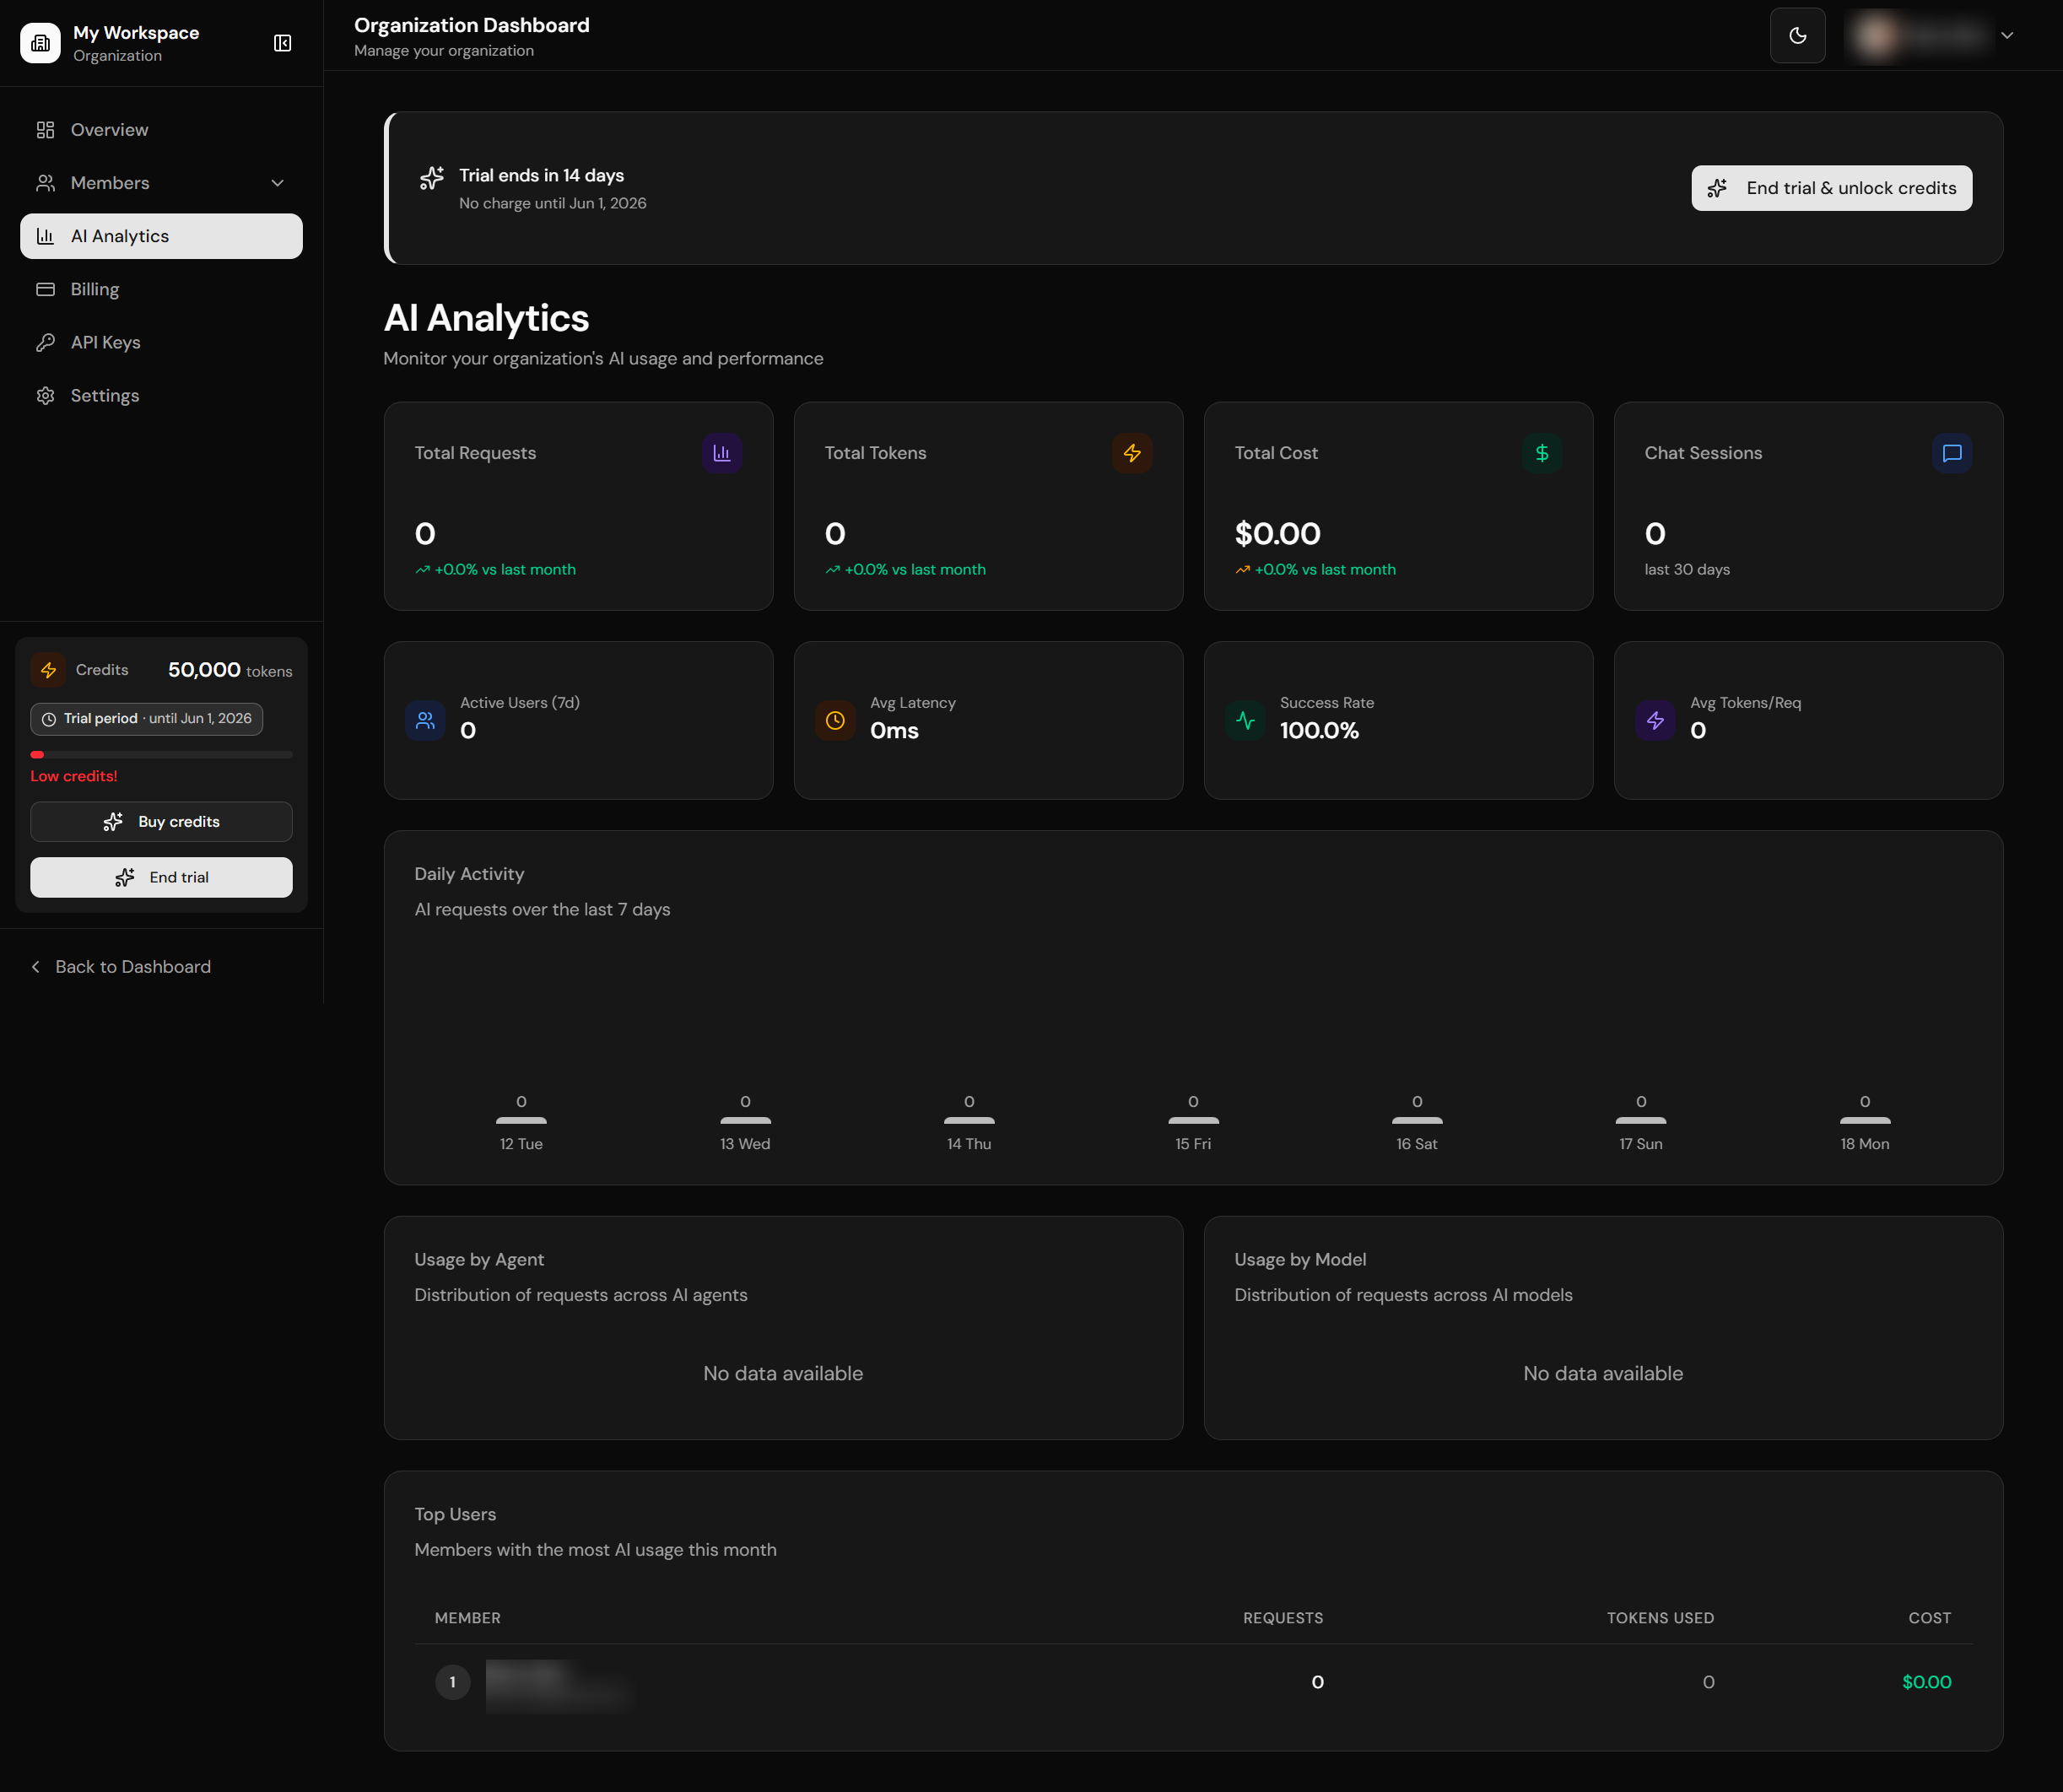Click the Total Requests purple chart icon
Screen dimensions: 2063x1792
tap(721, 453)
